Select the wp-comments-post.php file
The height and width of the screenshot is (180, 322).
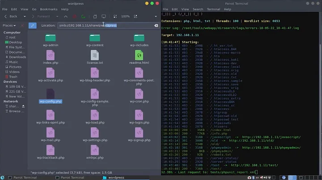pyautogui.click(x=139, y=77)
